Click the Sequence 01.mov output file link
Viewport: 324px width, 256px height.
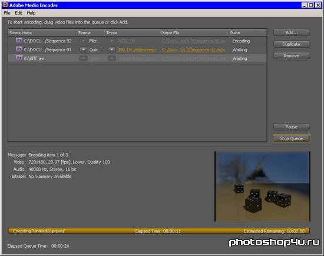(193, 50)
